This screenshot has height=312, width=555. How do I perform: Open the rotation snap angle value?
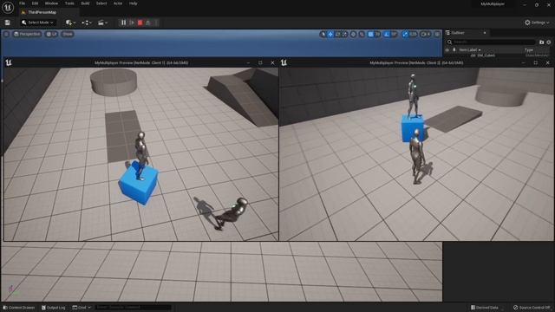(394, 35)
